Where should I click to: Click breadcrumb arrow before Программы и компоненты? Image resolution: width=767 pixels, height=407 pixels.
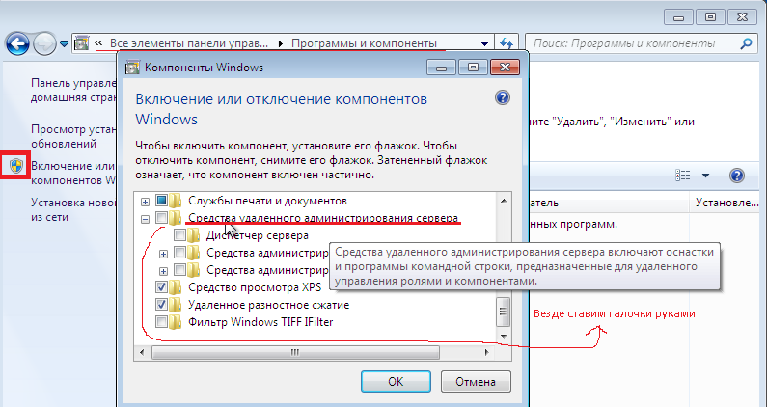(x=281, y=43)
